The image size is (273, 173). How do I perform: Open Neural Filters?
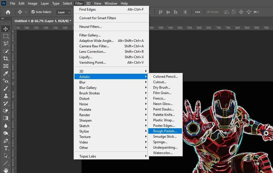click(111, 27)
